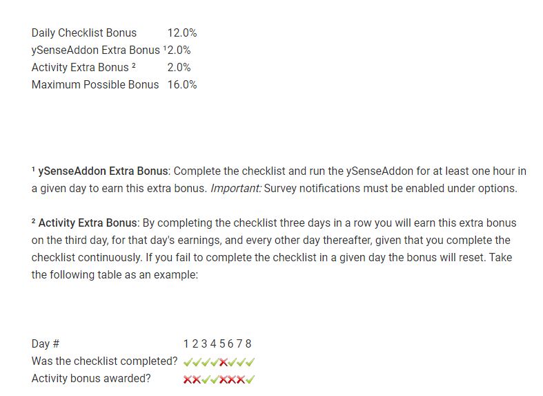Click the "Activity bonus awarded?" row label
Viewport: 543px width, 396px height.
(x=91, y=378)
